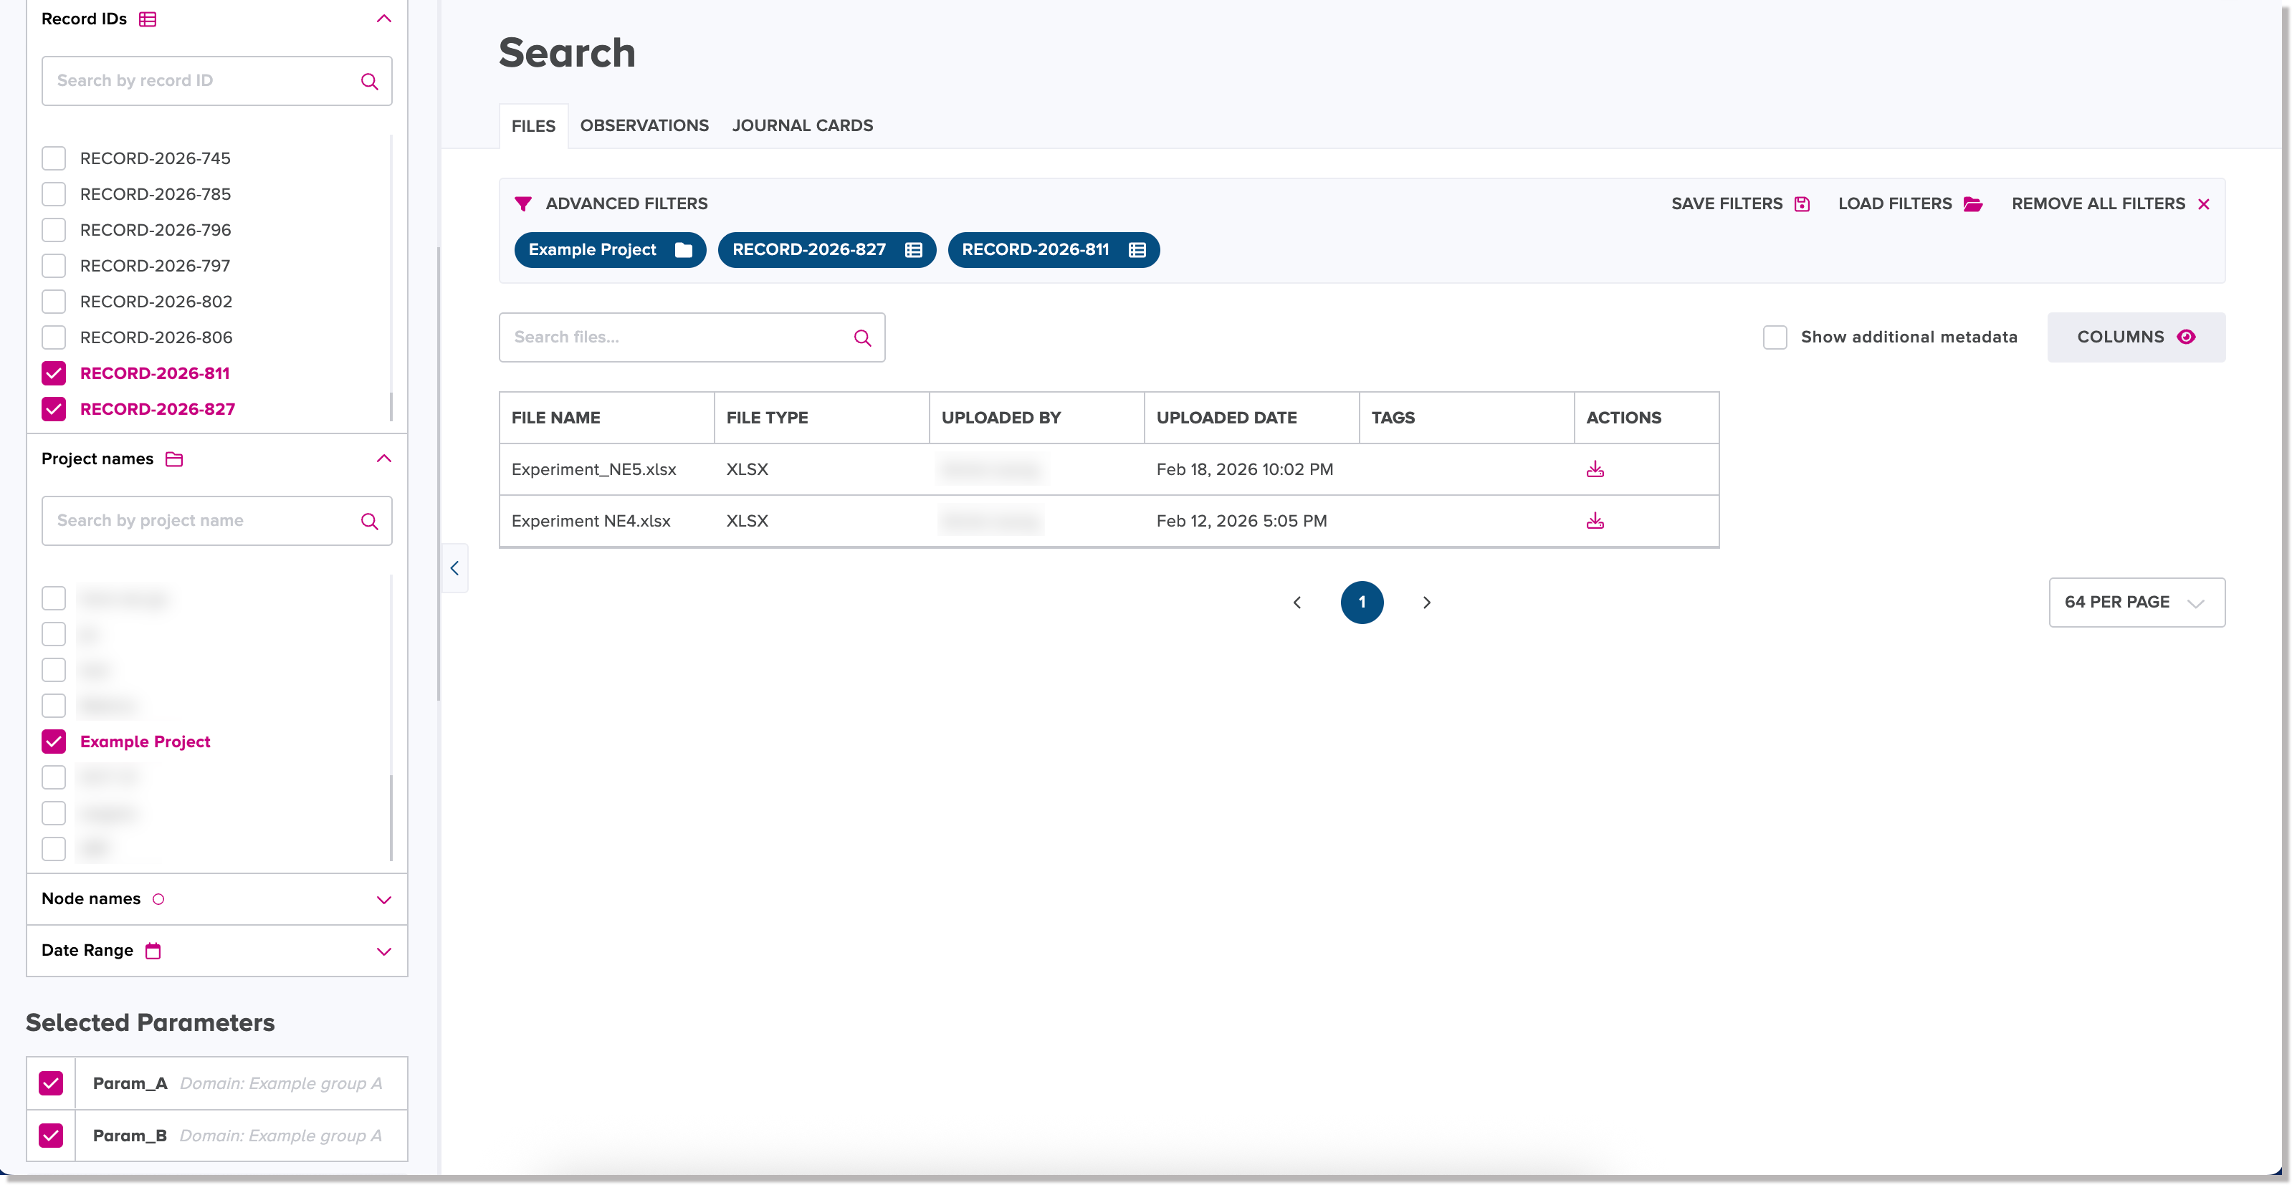Click the X beside Remove All Filters

(2204, 205)
